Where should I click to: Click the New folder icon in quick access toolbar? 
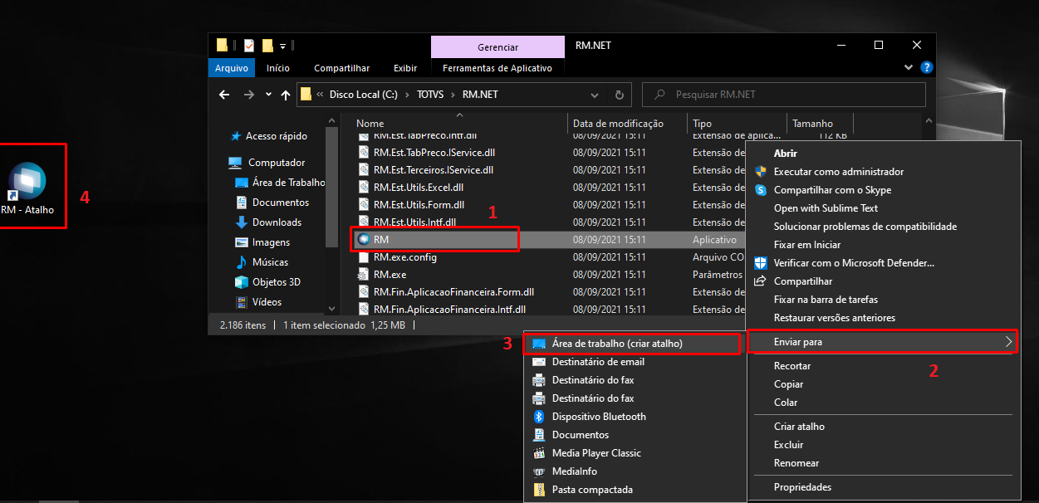click(267, 46)
